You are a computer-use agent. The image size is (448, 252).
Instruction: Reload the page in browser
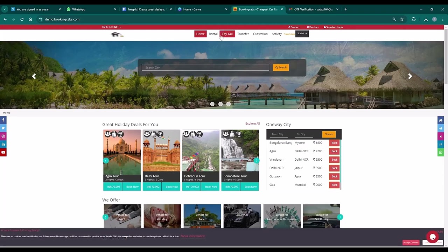(x=22, y=19)
